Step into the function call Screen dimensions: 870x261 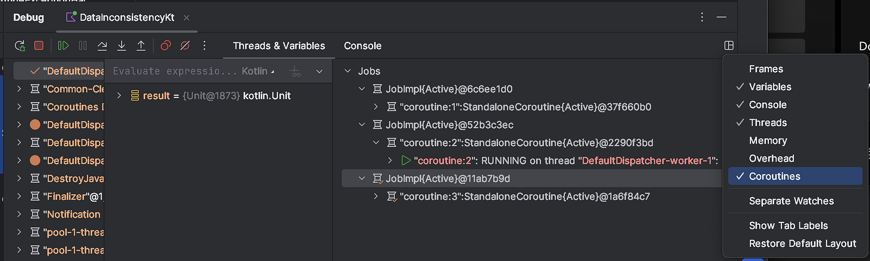click(x=122, y=46)
